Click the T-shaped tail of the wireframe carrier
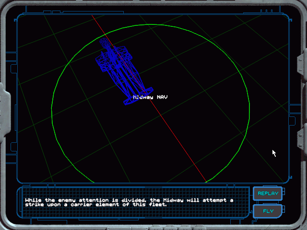The height and width of the screenshot is (230, 307). coord(138,95)
